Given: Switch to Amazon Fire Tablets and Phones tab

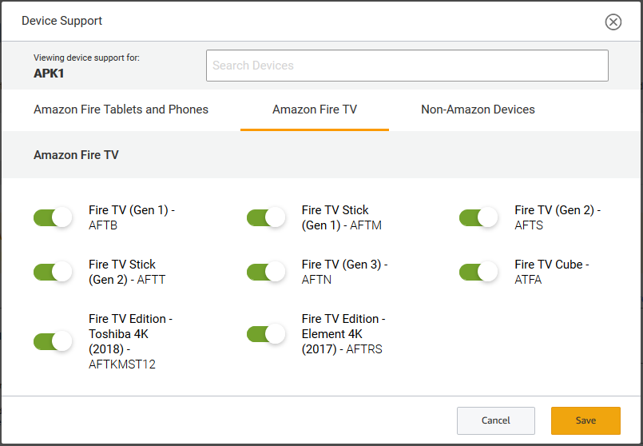Looking at the screenshot, I should coord(121,110).
